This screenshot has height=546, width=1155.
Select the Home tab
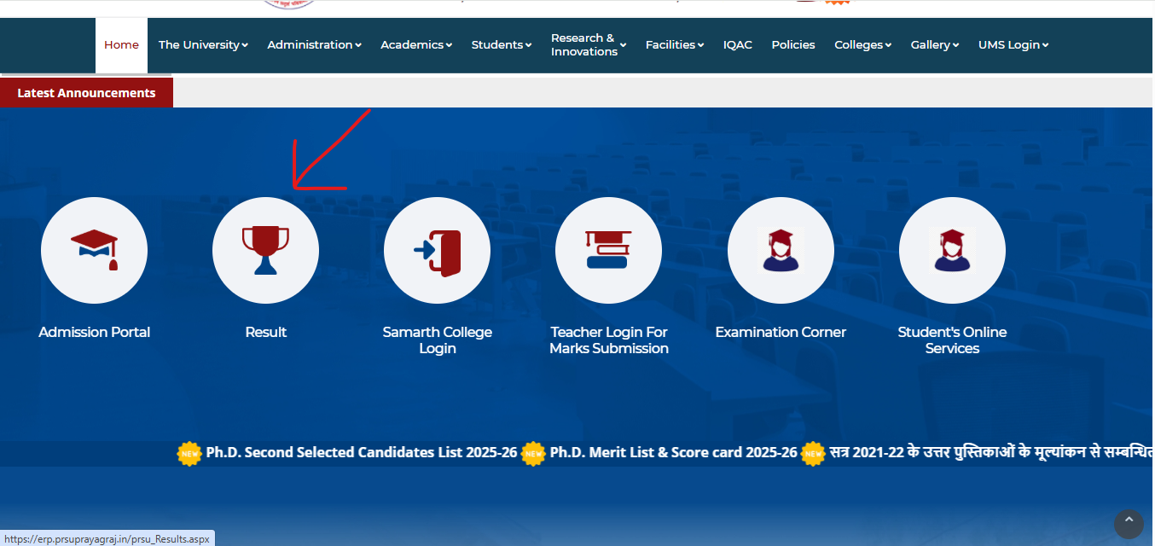pyautogui.click(x=121, y=44)
